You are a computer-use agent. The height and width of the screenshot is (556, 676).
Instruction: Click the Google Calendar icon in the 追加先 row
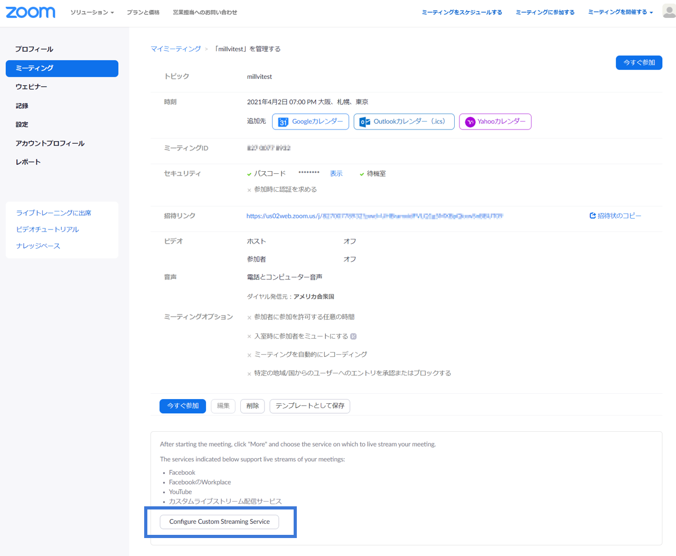pos(283,122)
